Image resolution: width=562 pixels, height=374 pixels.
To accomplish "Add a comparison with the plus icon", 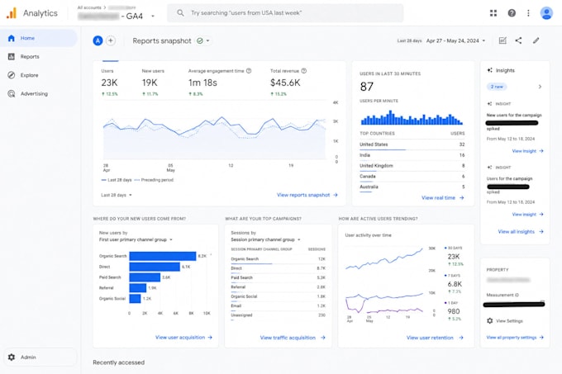I will point(111,40).
